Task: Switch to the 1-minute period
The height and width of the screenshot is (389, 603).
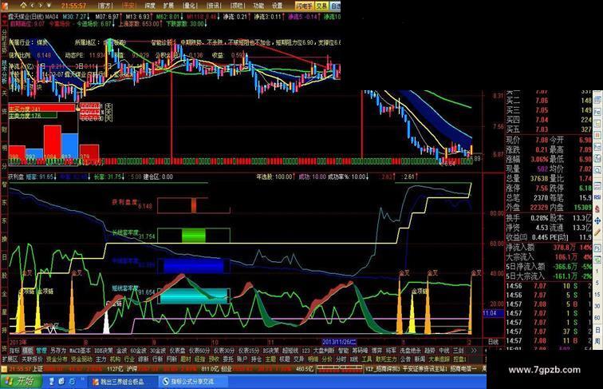Action: tap(597, 272)
